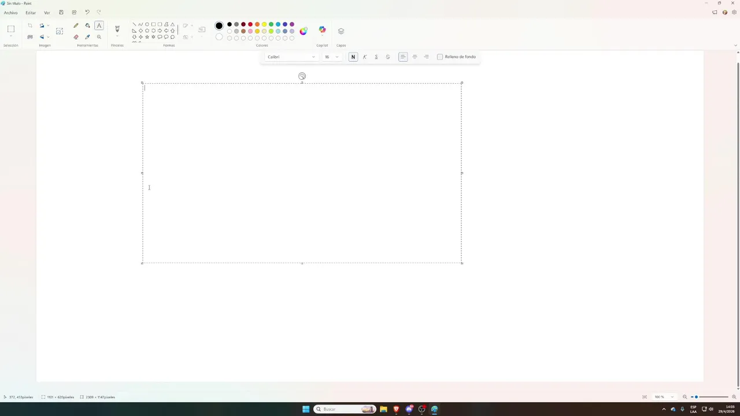Select primary color 1 black circle

(219, 25)
